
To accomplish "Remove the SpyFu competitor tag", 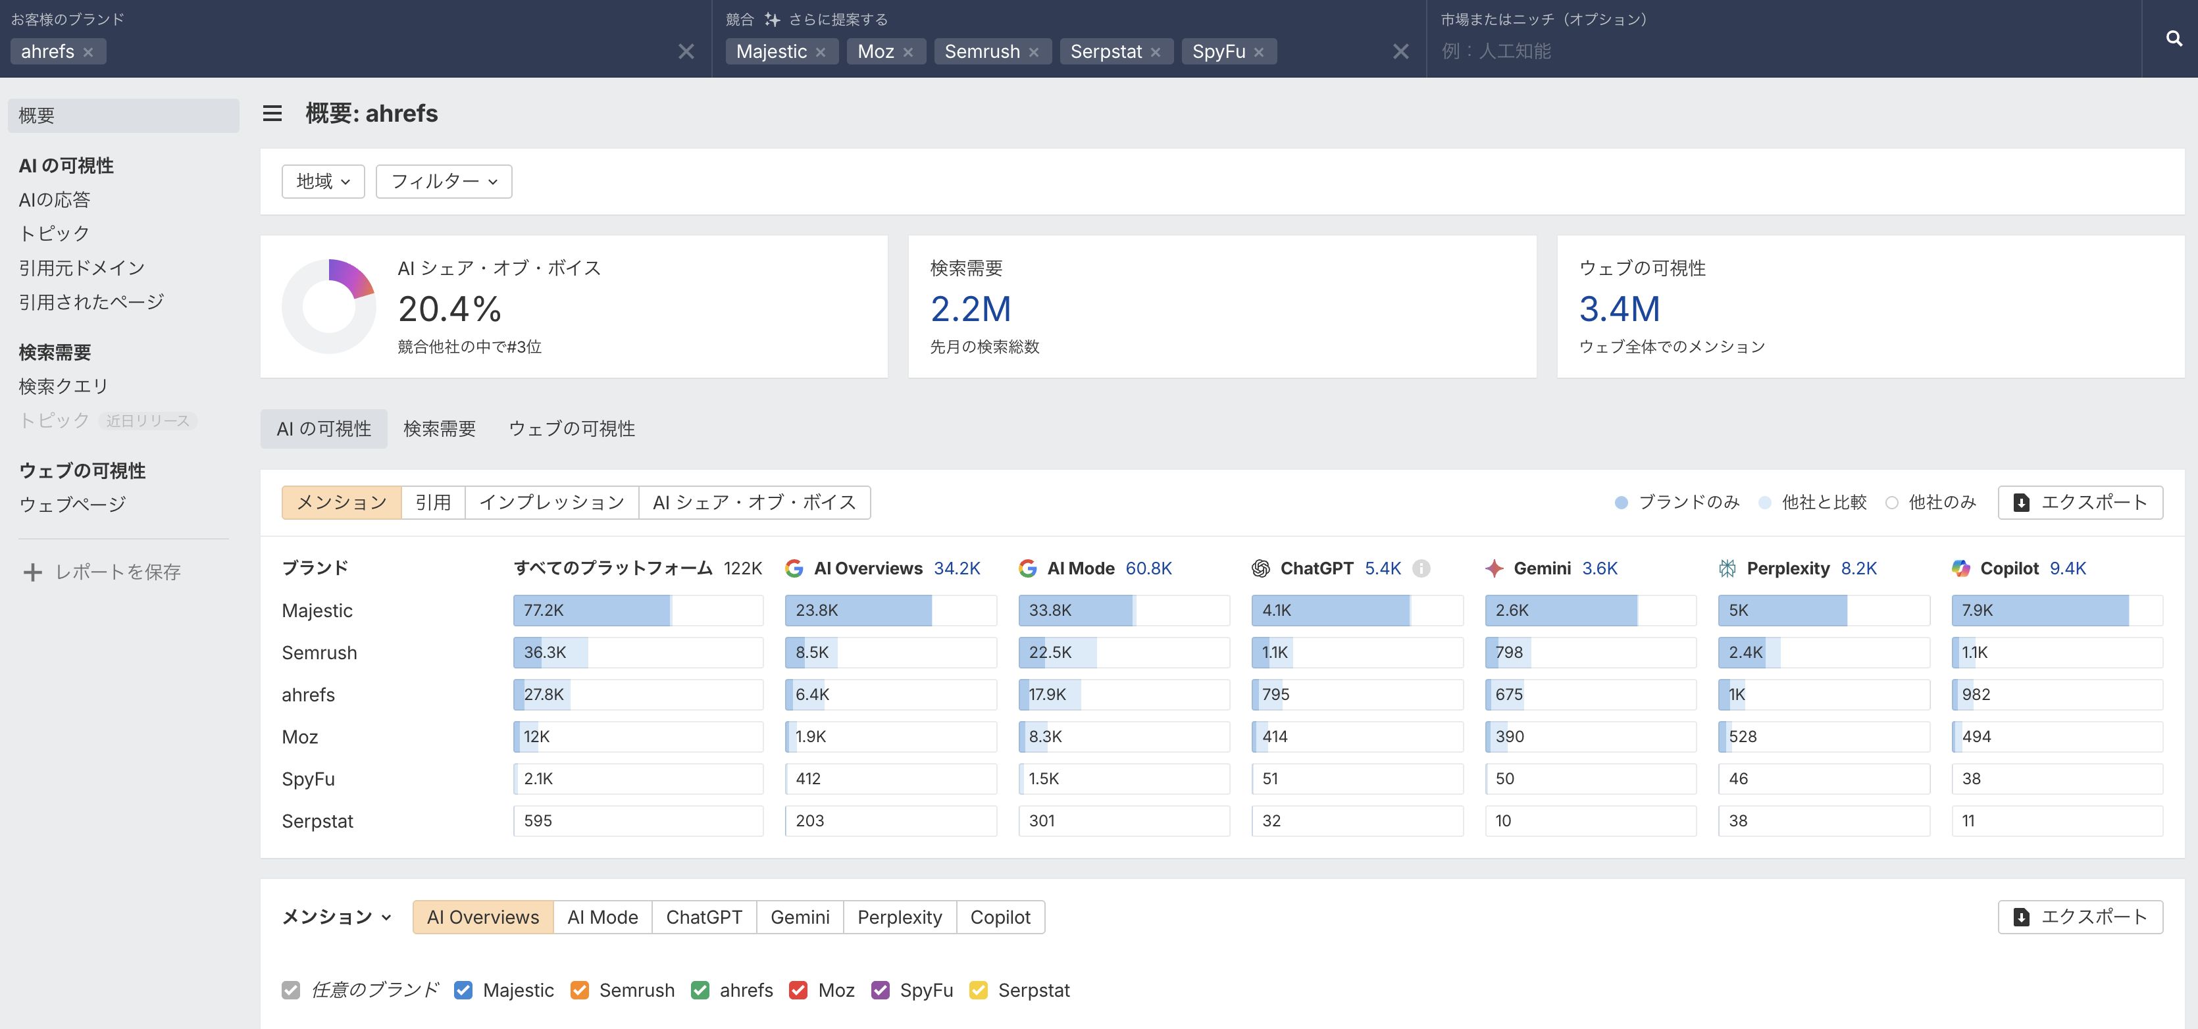I will pyautogui.click(x=1258, y=52).
